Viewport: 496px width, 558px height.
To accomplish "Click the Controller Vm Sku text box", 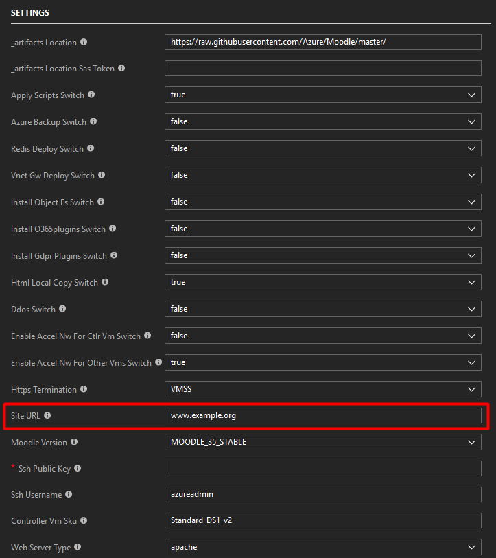I will tap(322, 521).
